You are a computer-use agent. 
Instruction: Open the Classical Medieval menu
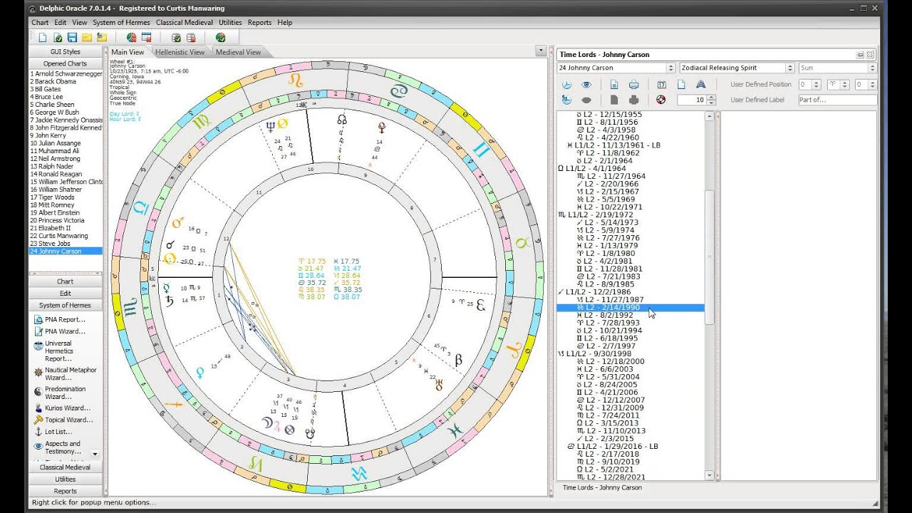[x=184, y=23]
